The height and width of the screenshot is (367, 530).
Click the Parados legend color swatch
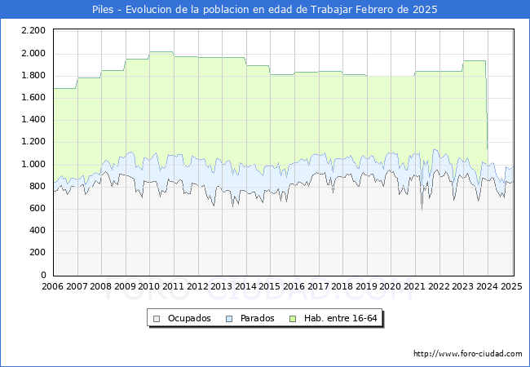tap(229, 319)
